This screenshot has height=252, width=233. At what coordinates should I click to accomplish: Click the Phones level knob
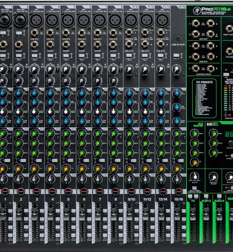230,177
